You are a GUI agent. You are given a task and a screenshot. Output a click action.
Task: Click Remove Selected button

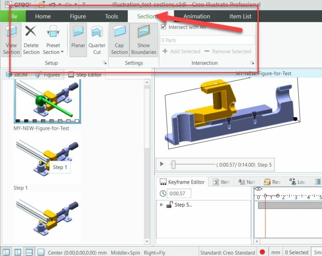[228, 51]
